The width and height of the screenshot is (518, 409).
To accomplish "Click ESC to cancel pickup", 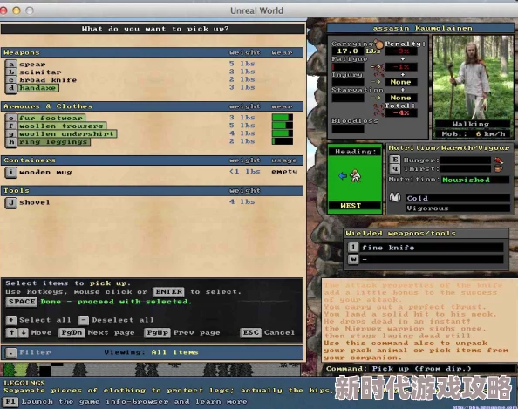I will click(250, 332).
